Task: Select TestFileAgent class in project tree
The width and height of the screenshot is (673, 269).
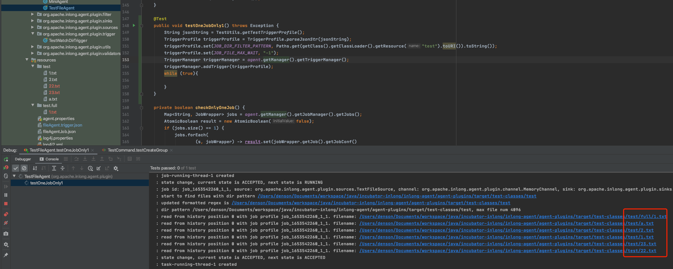Action: (x=61, y=8)
